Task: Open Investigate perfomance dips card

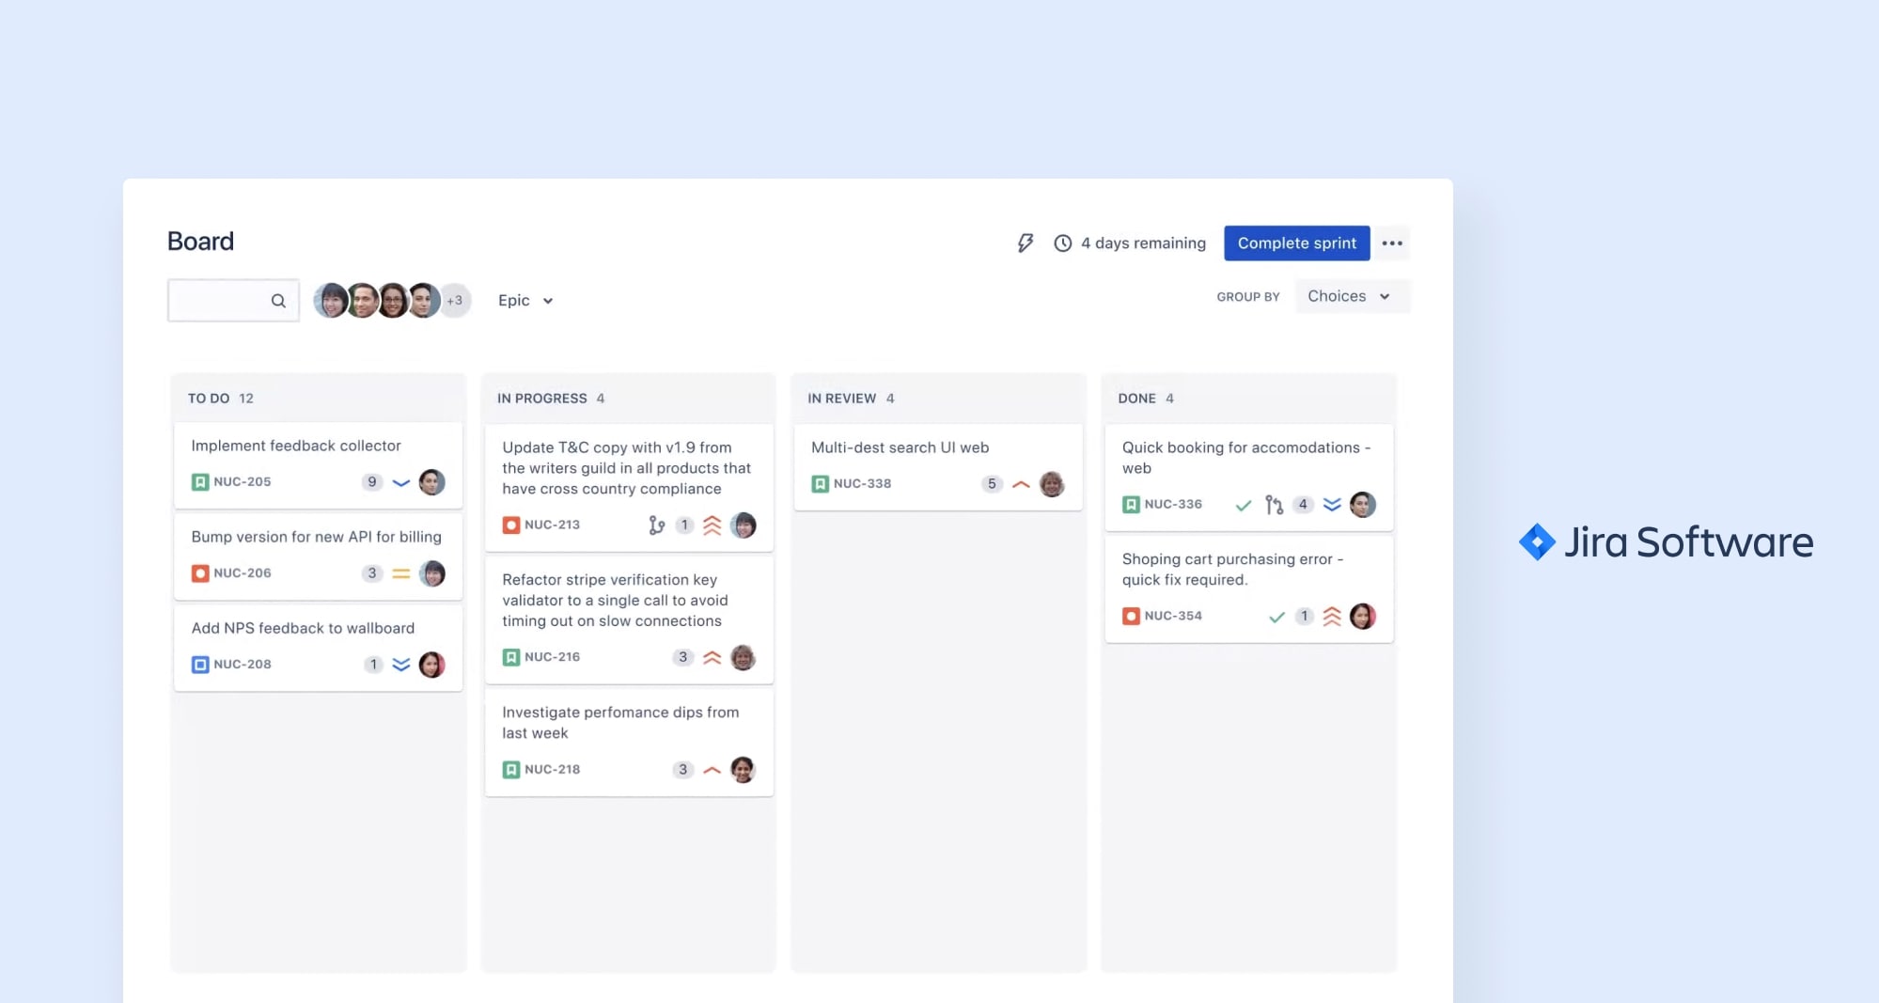Action: click(x=629, y=743)
